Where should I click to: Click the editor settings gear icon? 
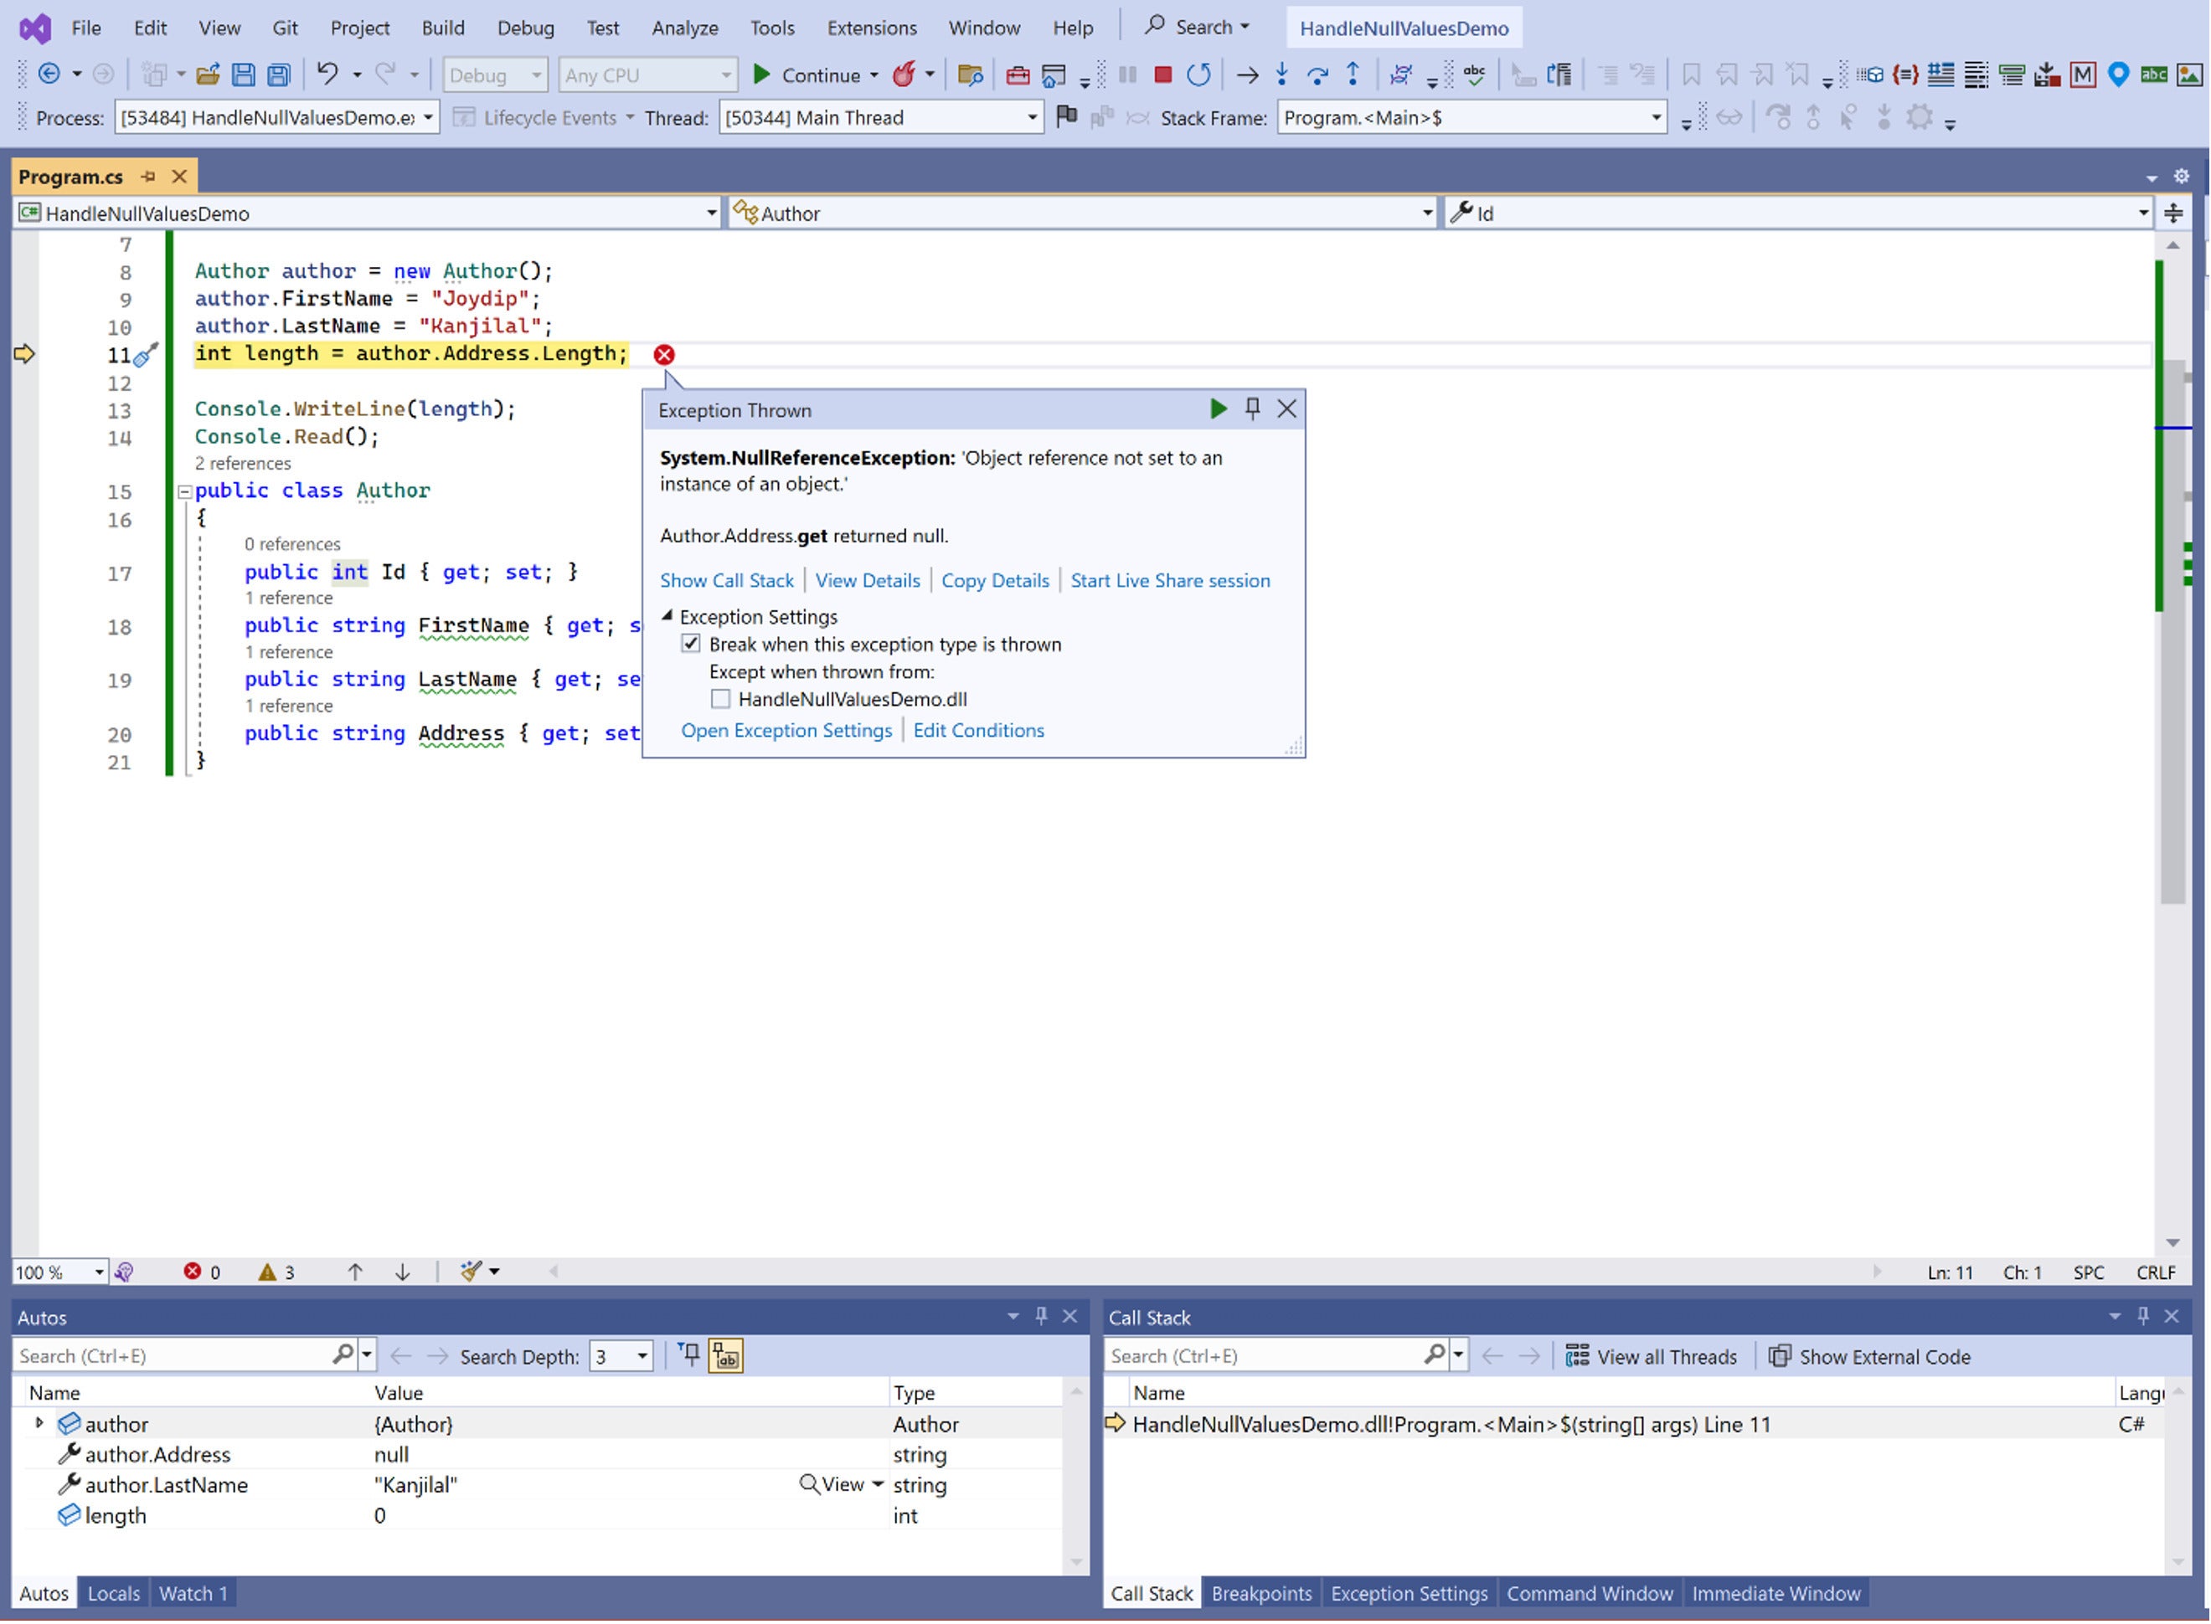click(x=2183, y=177)
